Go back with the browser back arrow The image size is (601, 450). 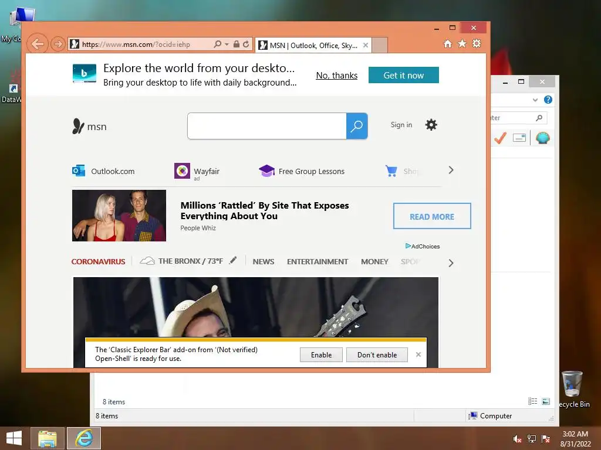[x=38, y=44]
